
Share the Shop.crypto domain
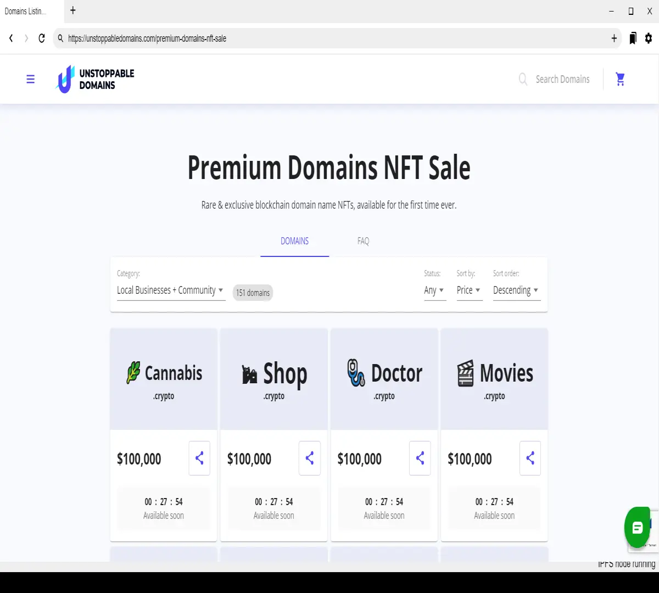pos(310,458)
